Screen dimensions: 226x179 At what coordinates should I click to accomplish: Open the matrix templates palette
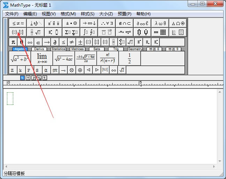[160, 32]
